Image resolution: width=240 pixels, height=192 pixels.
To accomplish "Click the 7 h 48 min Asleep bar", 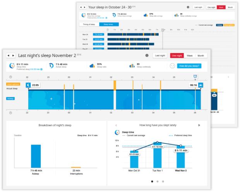I will click(36, 156).
